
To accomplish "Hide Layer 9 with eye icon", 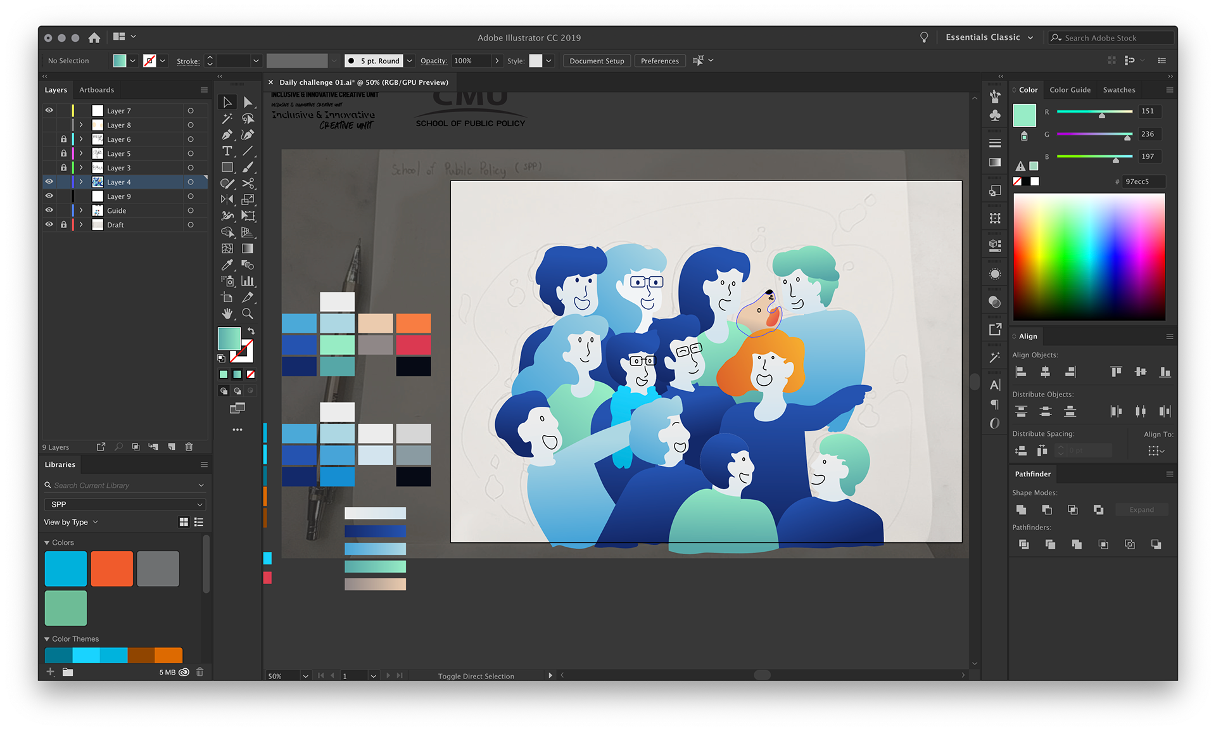I will click(x=49, y=196).
